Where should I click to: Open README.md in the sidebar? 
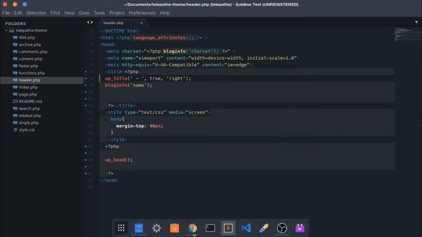(x=30, y=101)
